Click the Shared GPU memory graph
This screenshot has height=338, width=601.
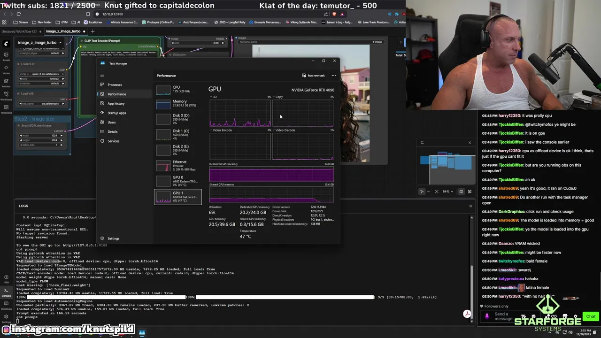[x=271, y=195]
